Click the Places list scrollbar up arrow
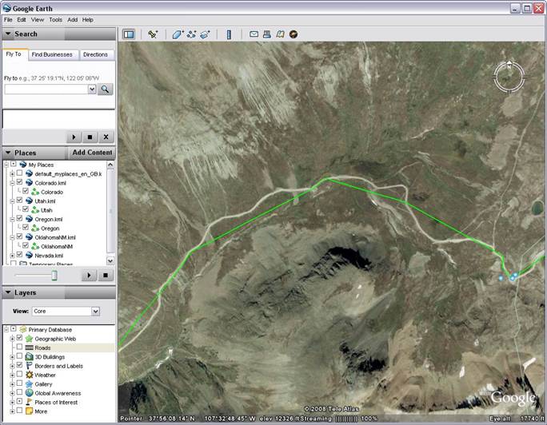547x425 pixels. click(x=110, y=165)
